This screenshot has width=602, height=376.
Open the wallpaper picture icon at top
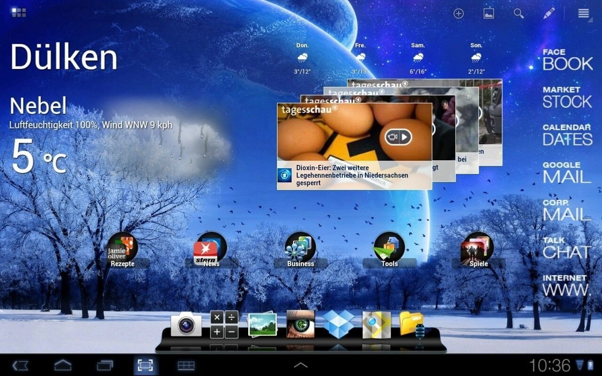489,14
